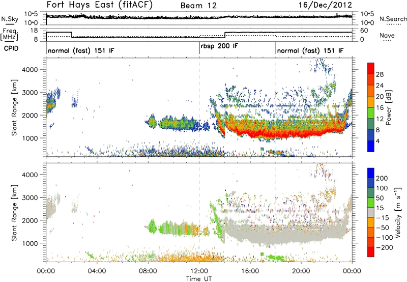Click the 'Power [dB]' color bar label
This screenshot has width=407, height=282.
click(388, 107)
